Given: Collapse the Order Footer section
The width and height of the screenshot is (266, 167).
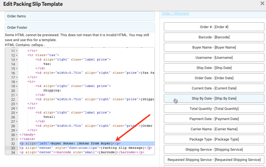Looking at the screenshot, I should click(x=80, y=28).
